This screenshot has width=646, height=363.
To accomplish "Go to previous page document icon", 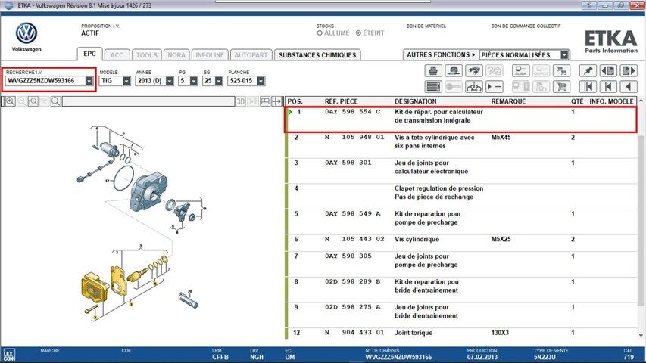I will [608, 71].
